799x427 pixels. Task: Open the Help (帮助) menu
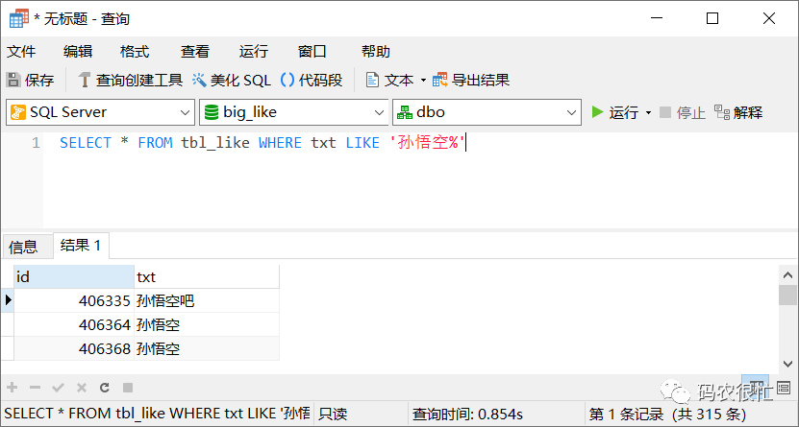click(376, 52)
